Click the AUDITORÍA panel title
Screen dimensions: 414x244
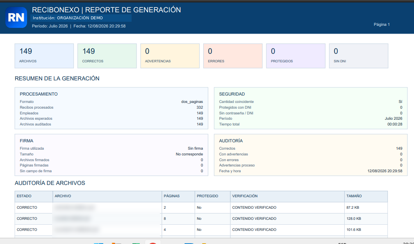(231, 141)
